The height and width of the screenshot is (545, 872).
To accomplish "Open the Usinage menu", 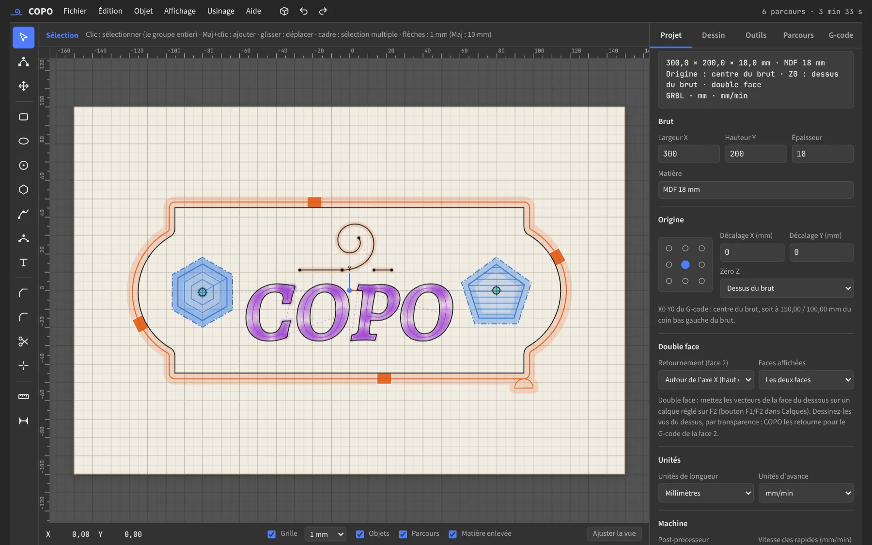I will (x=221, y=11).
